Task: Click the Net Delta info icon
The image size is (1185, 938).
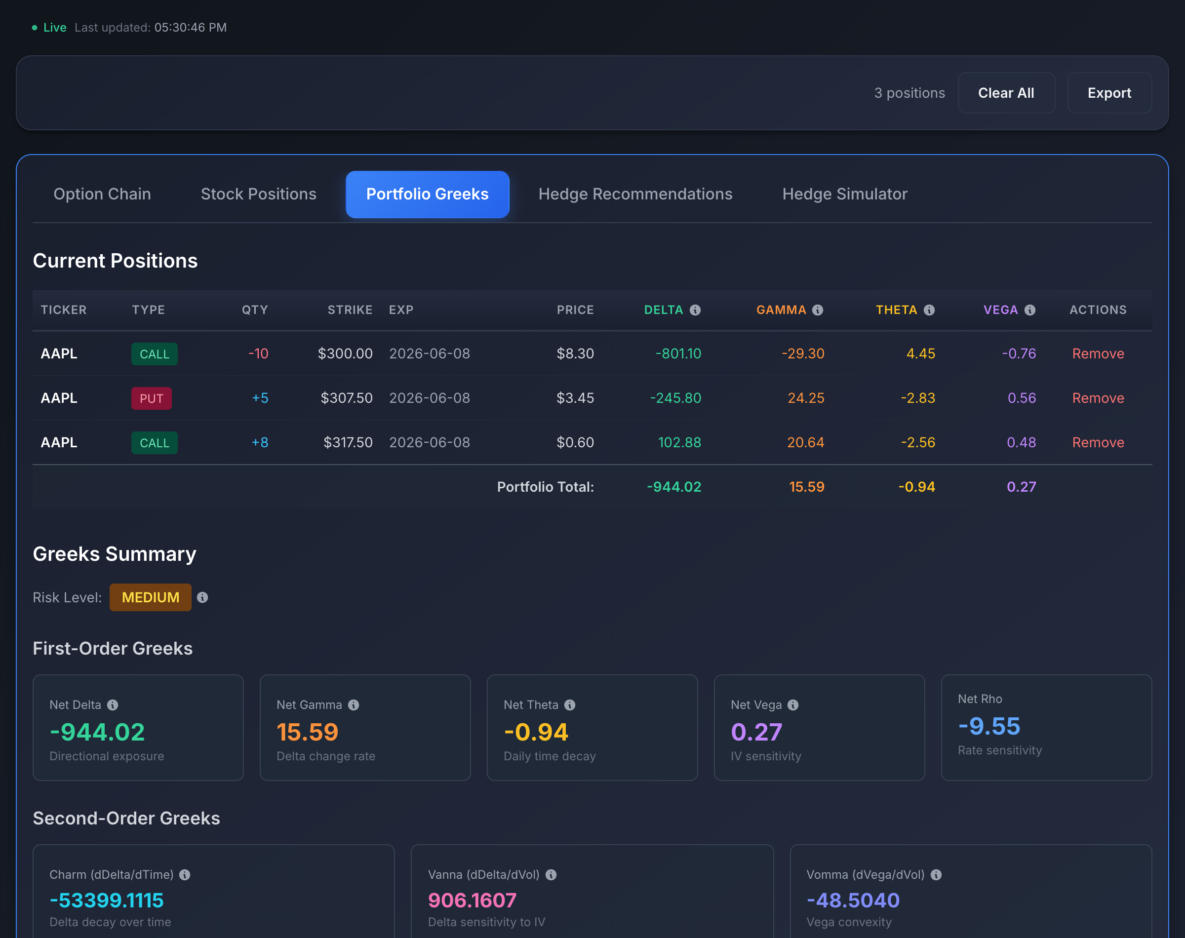Action: point(113,704)
